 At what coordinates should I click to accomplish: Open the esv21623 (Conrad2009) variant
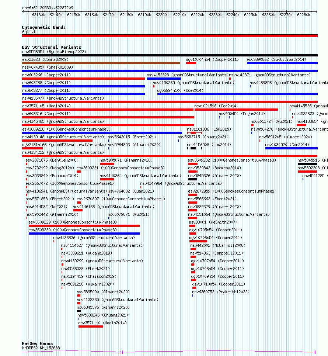click(x=45, y=59)
